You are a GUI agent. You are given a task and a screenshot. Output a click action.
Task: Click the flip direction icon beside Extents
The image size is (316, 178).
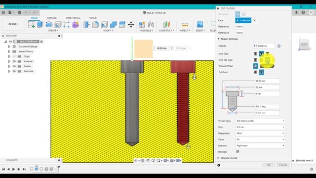(x=279, y=46)
